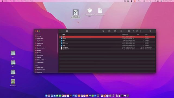This screenshot has height=98, width=174.
Task: Open the Group-by grid dropdown in toolbar
Action: pyautogui.click(x=129, y=31)
